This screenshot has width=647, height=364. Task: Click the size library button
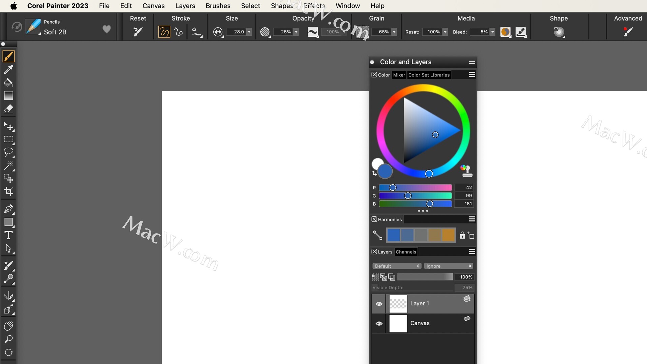pyautogui.click(x=218, y=32)
